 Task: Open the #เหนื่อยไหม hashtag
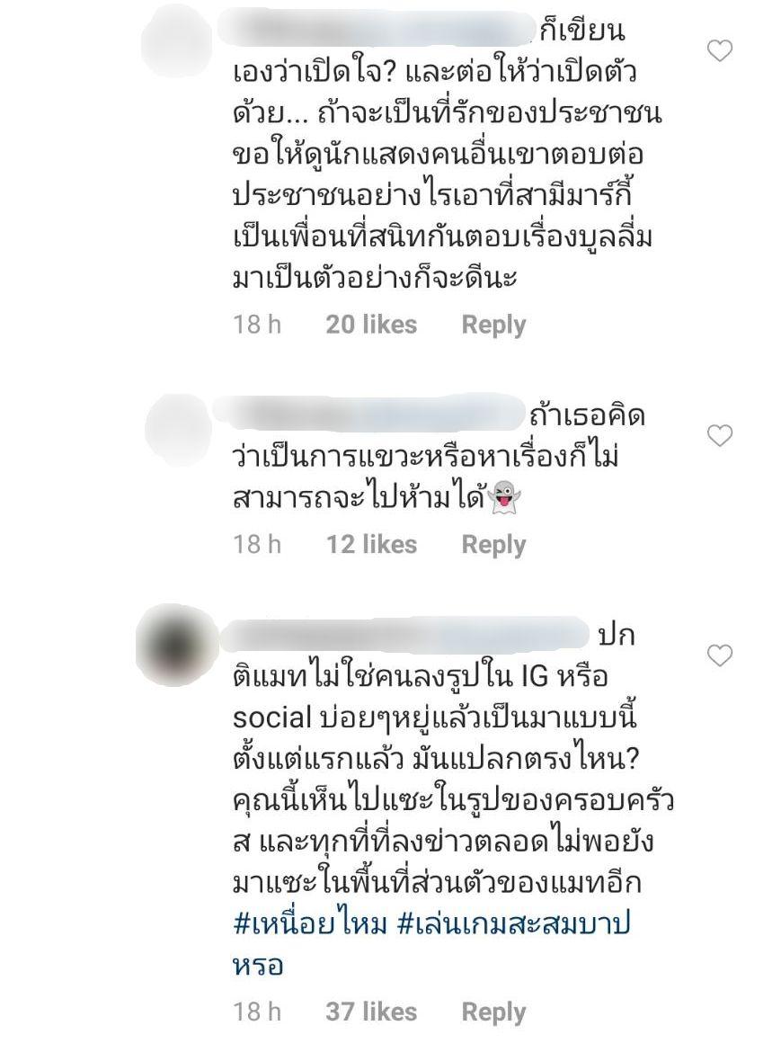tap(310, 924)
